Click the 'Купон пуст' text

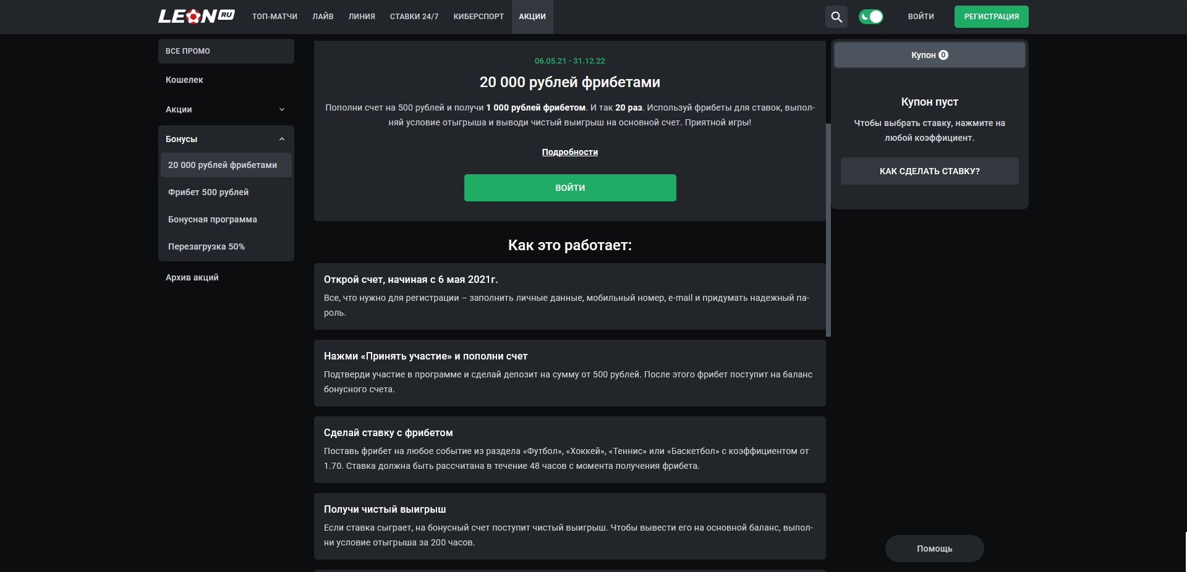click(x=930, y=102)
